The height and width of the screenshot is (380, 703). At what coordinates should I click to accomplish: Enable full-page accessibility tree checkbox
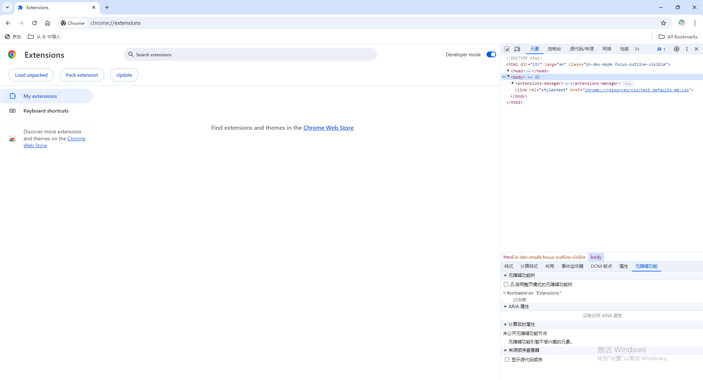point(506,284)
